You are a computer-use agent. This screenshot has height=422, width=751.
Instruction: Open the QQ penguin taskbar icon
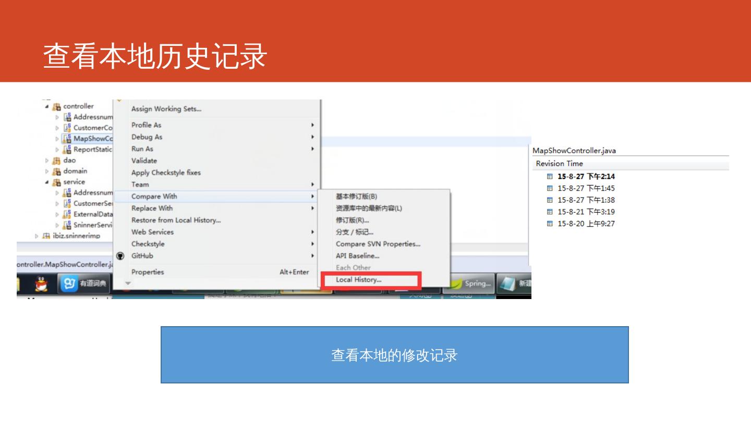point(41,283)
